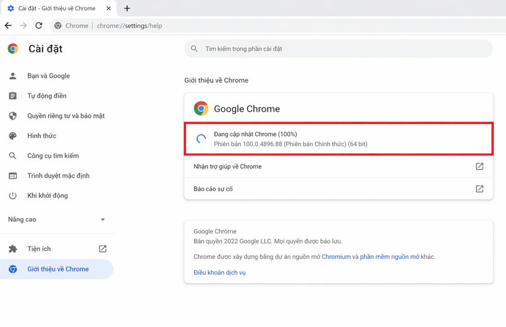Click Nhận trợ giúp về Chrome row
The image size is (506, 327).
(338, 166)
